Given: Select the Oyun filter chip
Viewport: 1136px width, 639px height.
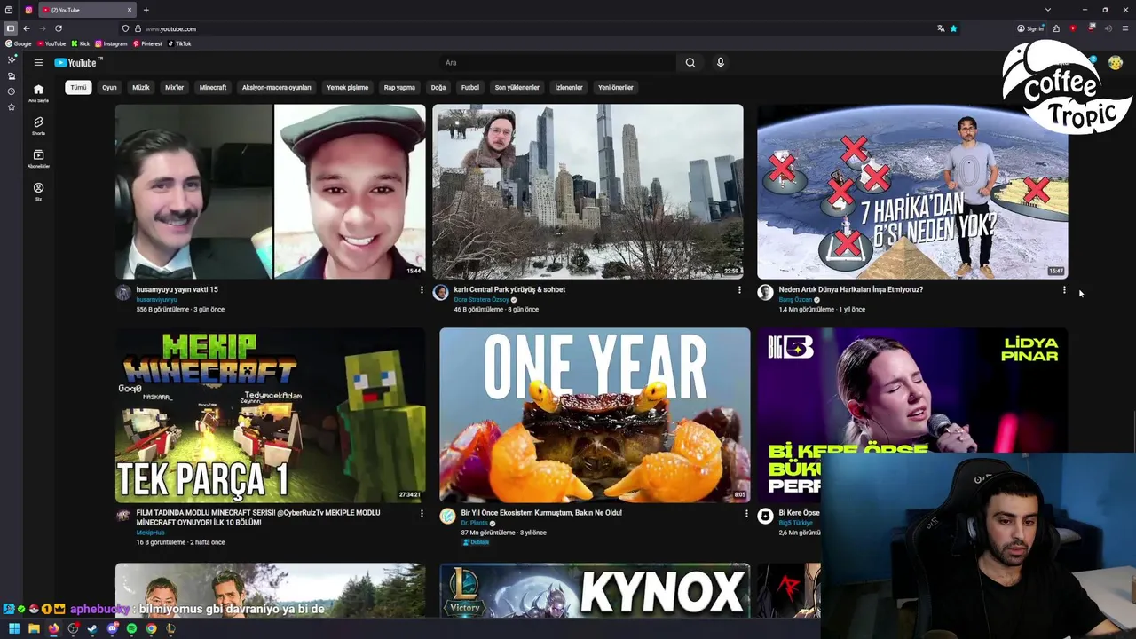Looking at the screenshot, I should point(109,87).
